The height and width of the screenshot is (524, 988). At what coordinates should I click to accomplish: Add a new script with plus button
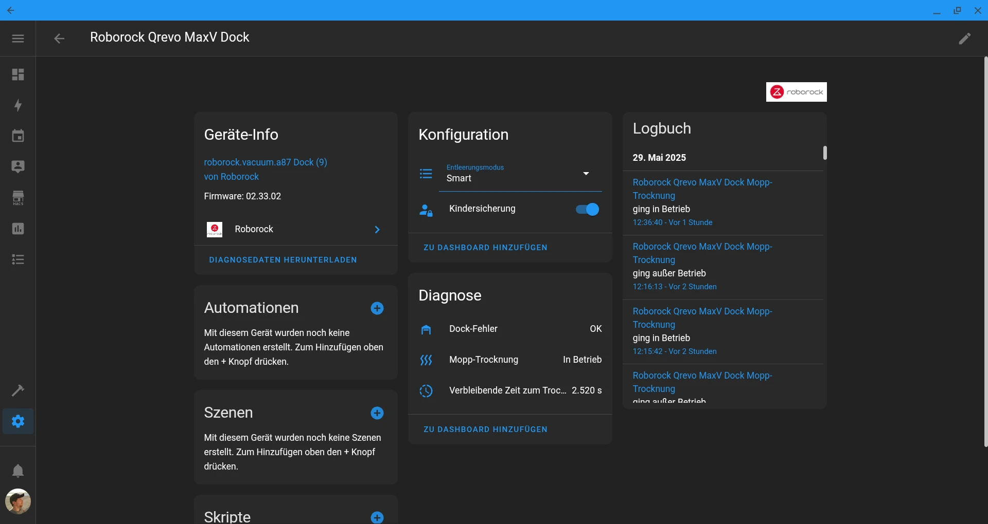[377, 517]
